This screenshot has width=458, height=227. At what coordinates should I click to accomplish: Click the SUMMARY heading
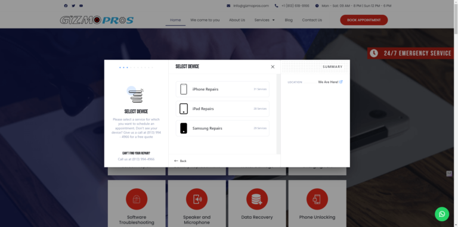(x=332, y=67)
